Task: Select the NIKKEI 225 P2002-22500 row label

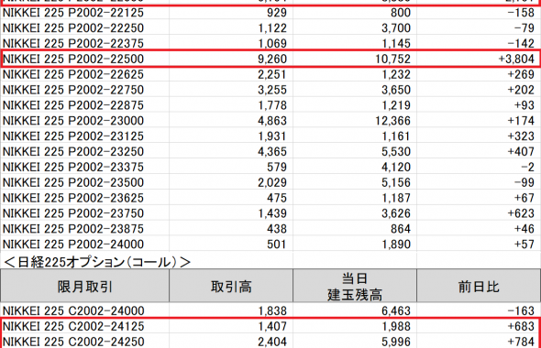Action: click(x=73, y=59)
